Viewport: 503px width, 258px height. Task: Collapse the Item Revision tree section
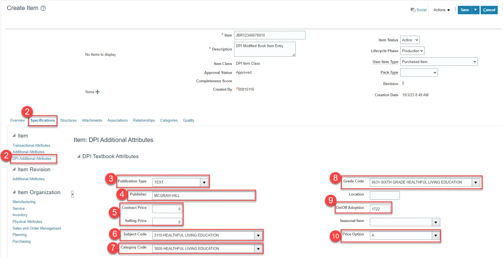coord(14,169)
